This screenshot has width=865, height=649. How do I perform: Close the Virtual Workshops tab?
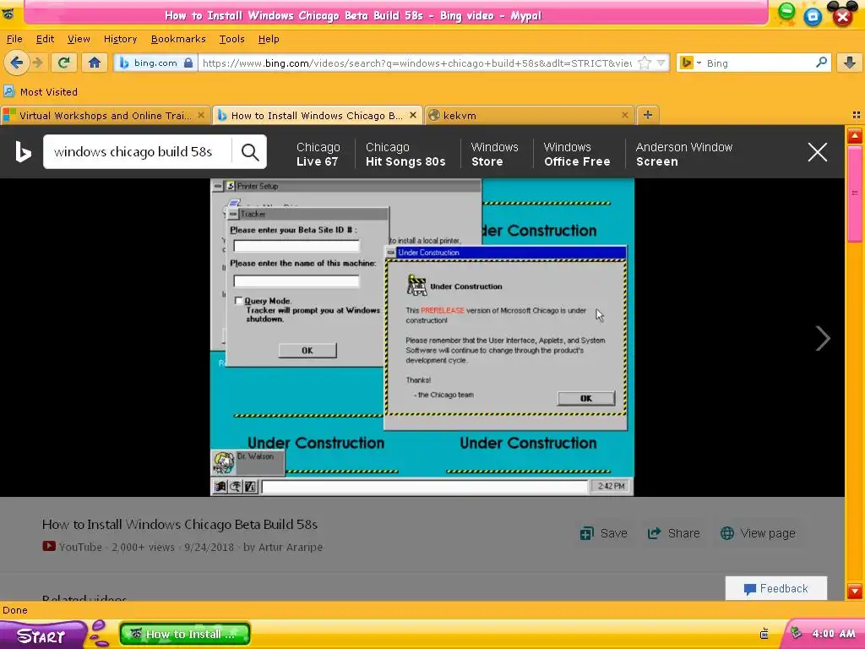(x=201, y=115)
